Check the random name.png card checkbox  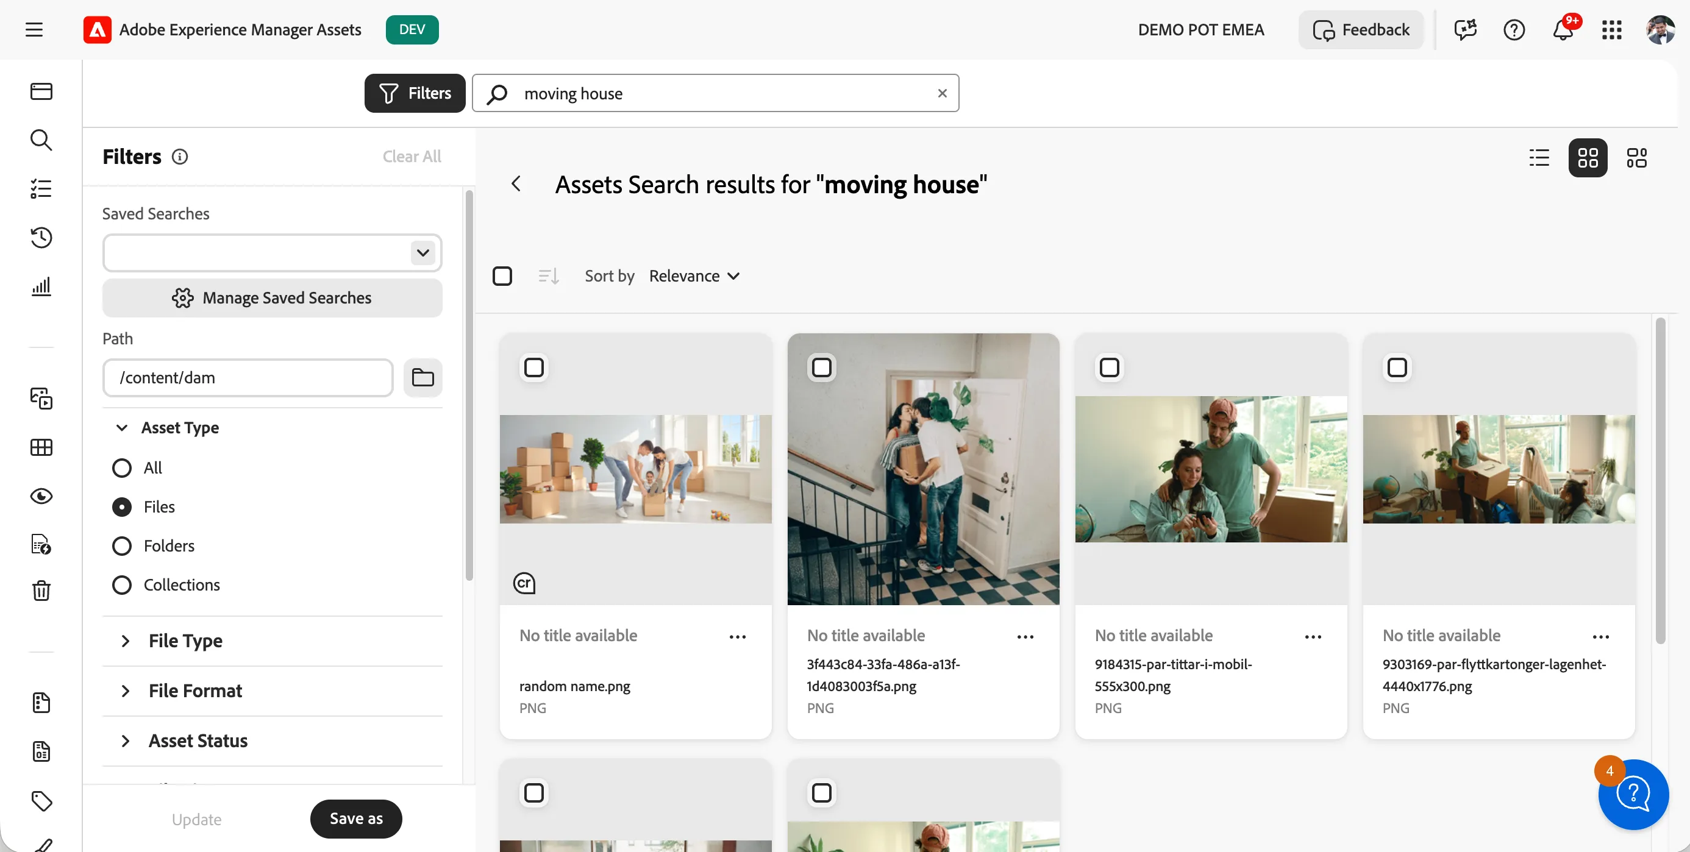[534, 367]
